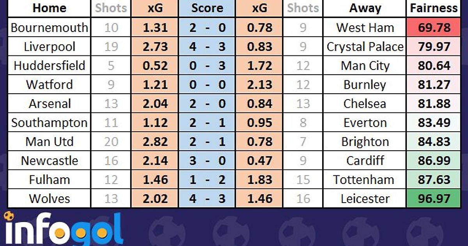Image resolution: width=468 pixels, height=246 pixels.
Task: Click the Man City team name
Action: tap(365, 66)
